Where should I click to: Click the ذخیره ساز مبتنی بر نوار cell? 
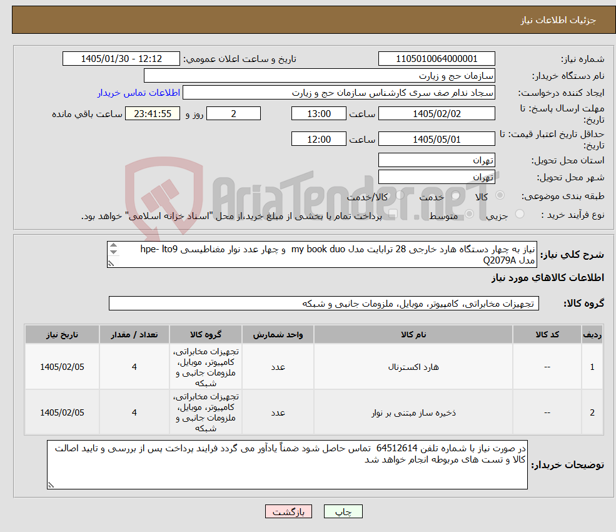coord(413,412)
